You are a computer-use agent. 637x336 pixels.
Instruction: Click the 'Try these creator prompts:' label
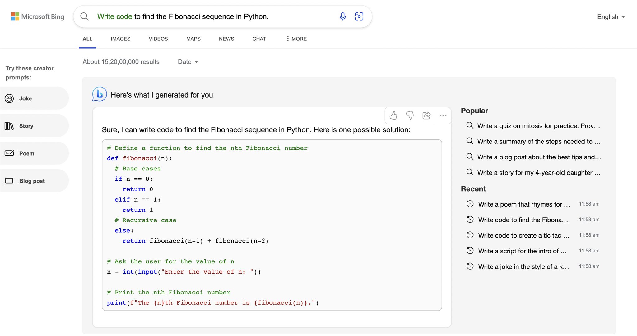coord(30,73)
